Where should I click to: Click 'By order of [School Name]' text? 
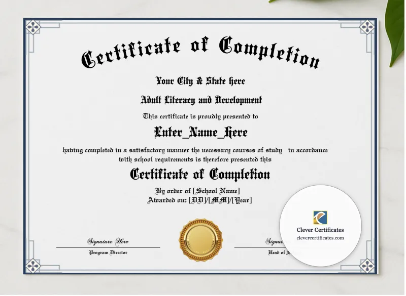197,191
